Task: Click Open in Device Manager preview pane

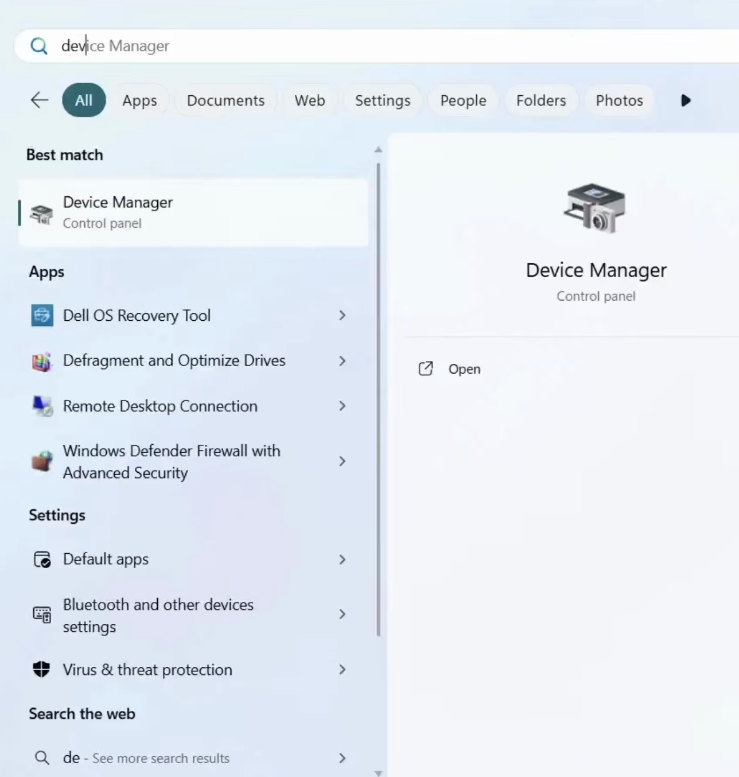Action: [x=464, y=369]
